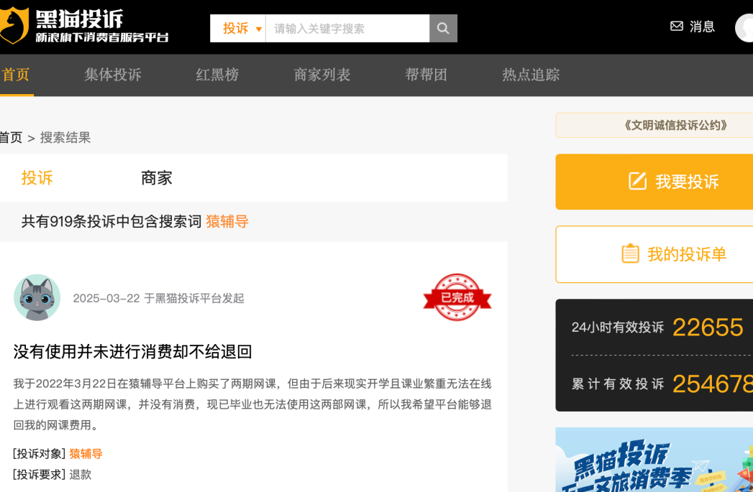Click the 我要投诉 button
Viewport: 753px width, 492px height.
pyautogui.click(x=654, y=182)
